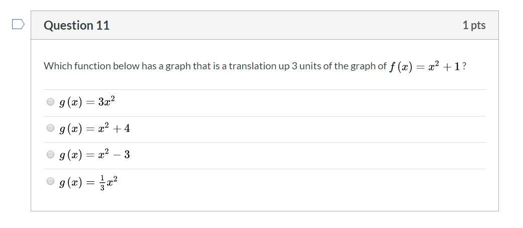Viewport: 523px width, 228px height.
Task: Click the "+ 4" in the second answer
Action: pos(124,129)
